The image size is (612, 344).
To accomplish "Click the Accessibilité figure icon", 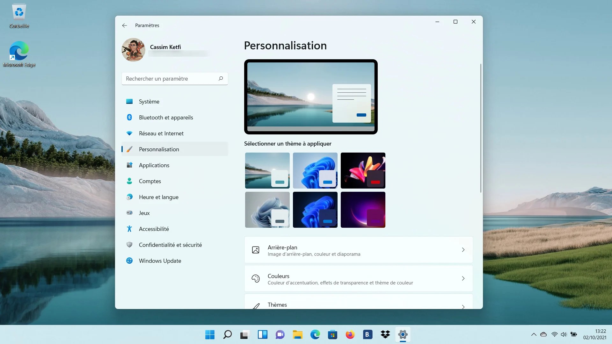I will 129,229.
